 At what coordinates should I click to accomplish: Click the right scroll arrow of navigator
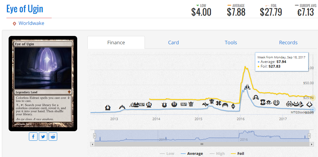(x=312, y=144)
